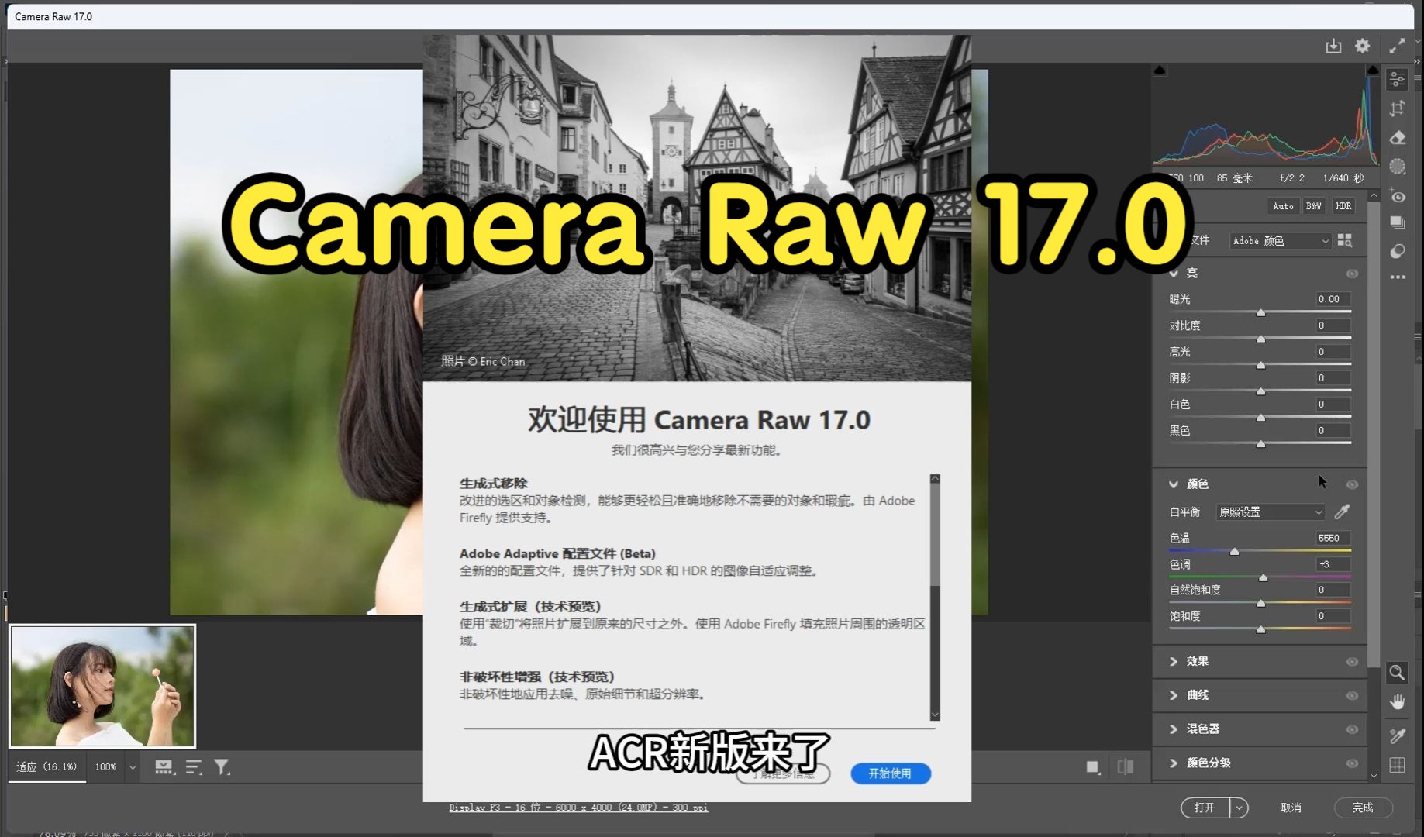Toggle the grid overlay icon
Viewport: 1424px width, 837px height.
[x=1398, y=765]
